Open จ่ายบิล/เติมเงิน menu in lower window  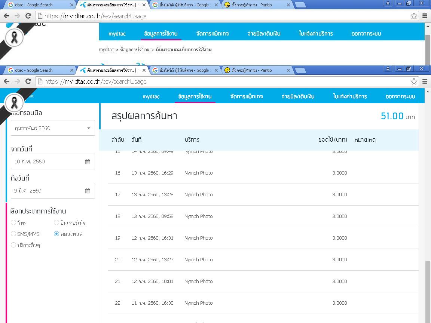tap(298, 96)
